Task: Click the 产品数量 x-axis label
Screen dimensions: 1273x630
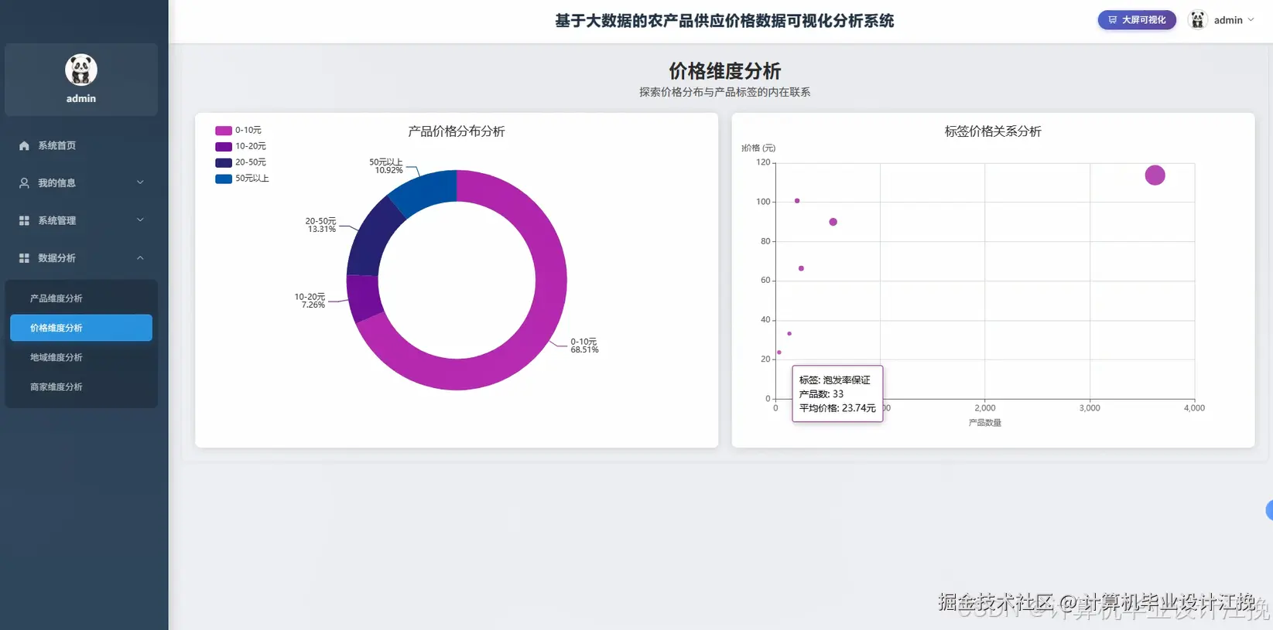Action: tap(985, 423)
